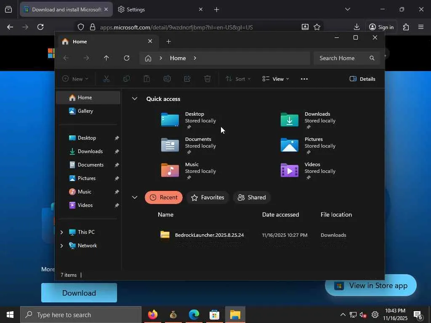
Task: Expand the This PC tree node
Action: (61, 232)
